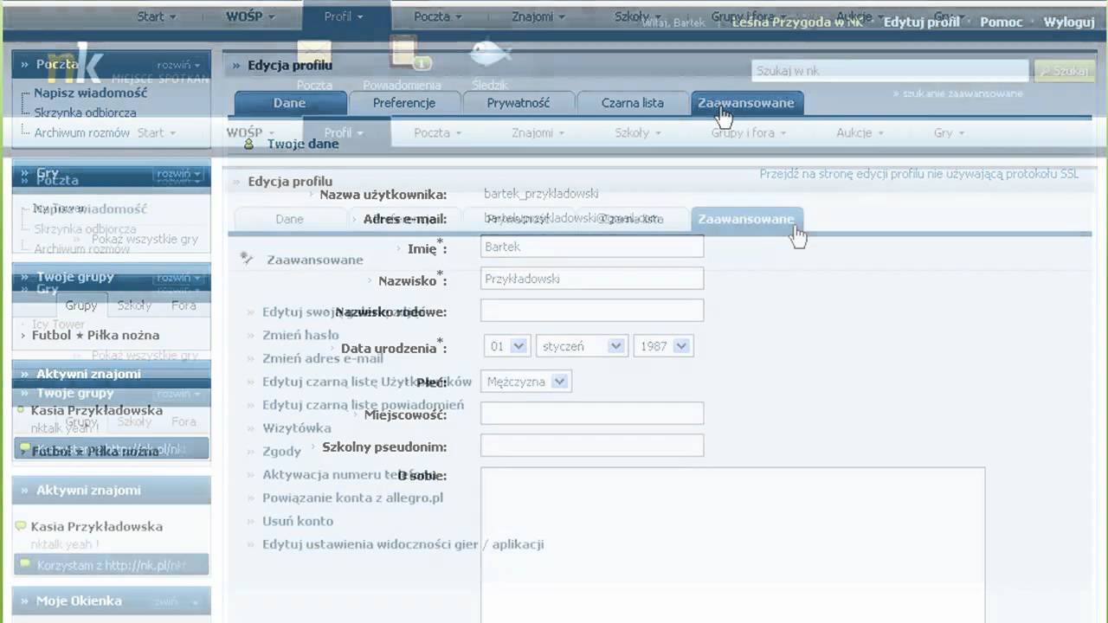Click the Miejscowość input field
Viewport: 1108px width, 623px height.
coord(592,414)
